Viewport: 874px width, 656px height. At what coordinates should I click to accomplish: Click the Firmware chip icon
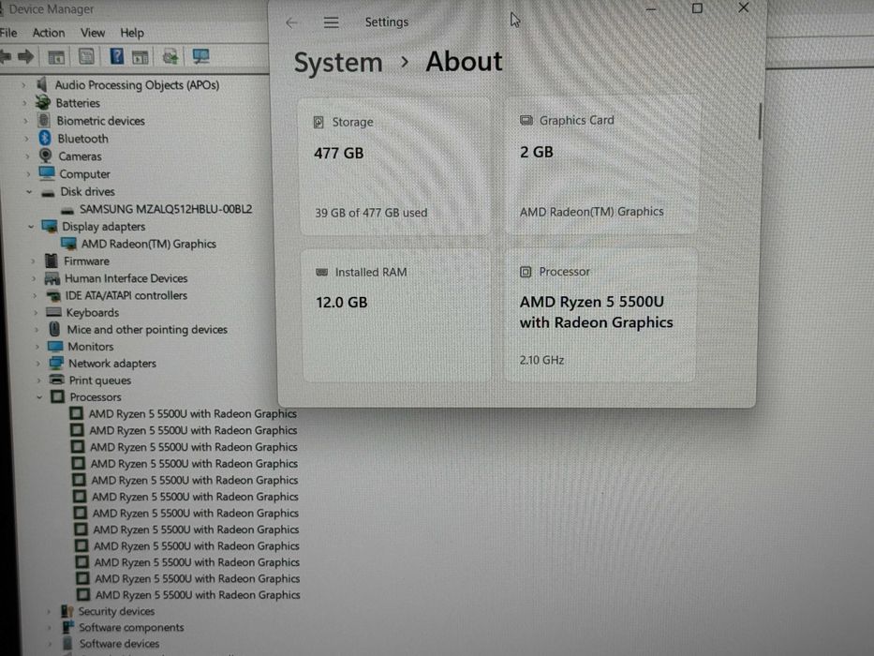tap(52, 261)
